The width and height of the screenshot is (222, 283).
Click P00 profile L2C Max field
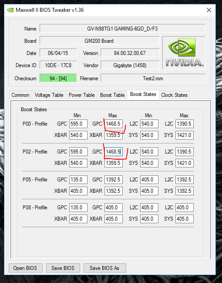click(185, 124)
